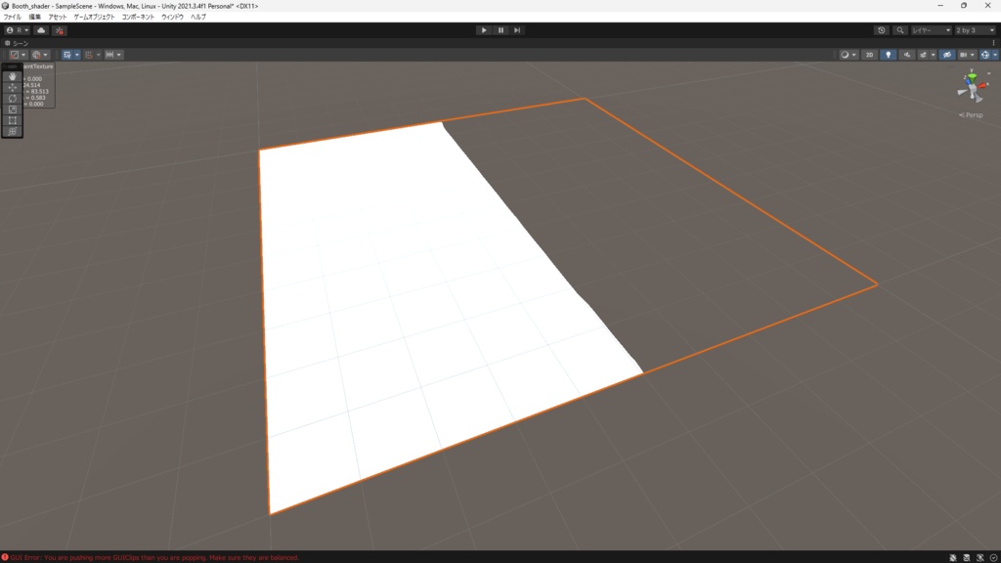Expand the draw mode dropdown arrow
This screenshot has height=563, width=1001.
click(x=854, y=55)
